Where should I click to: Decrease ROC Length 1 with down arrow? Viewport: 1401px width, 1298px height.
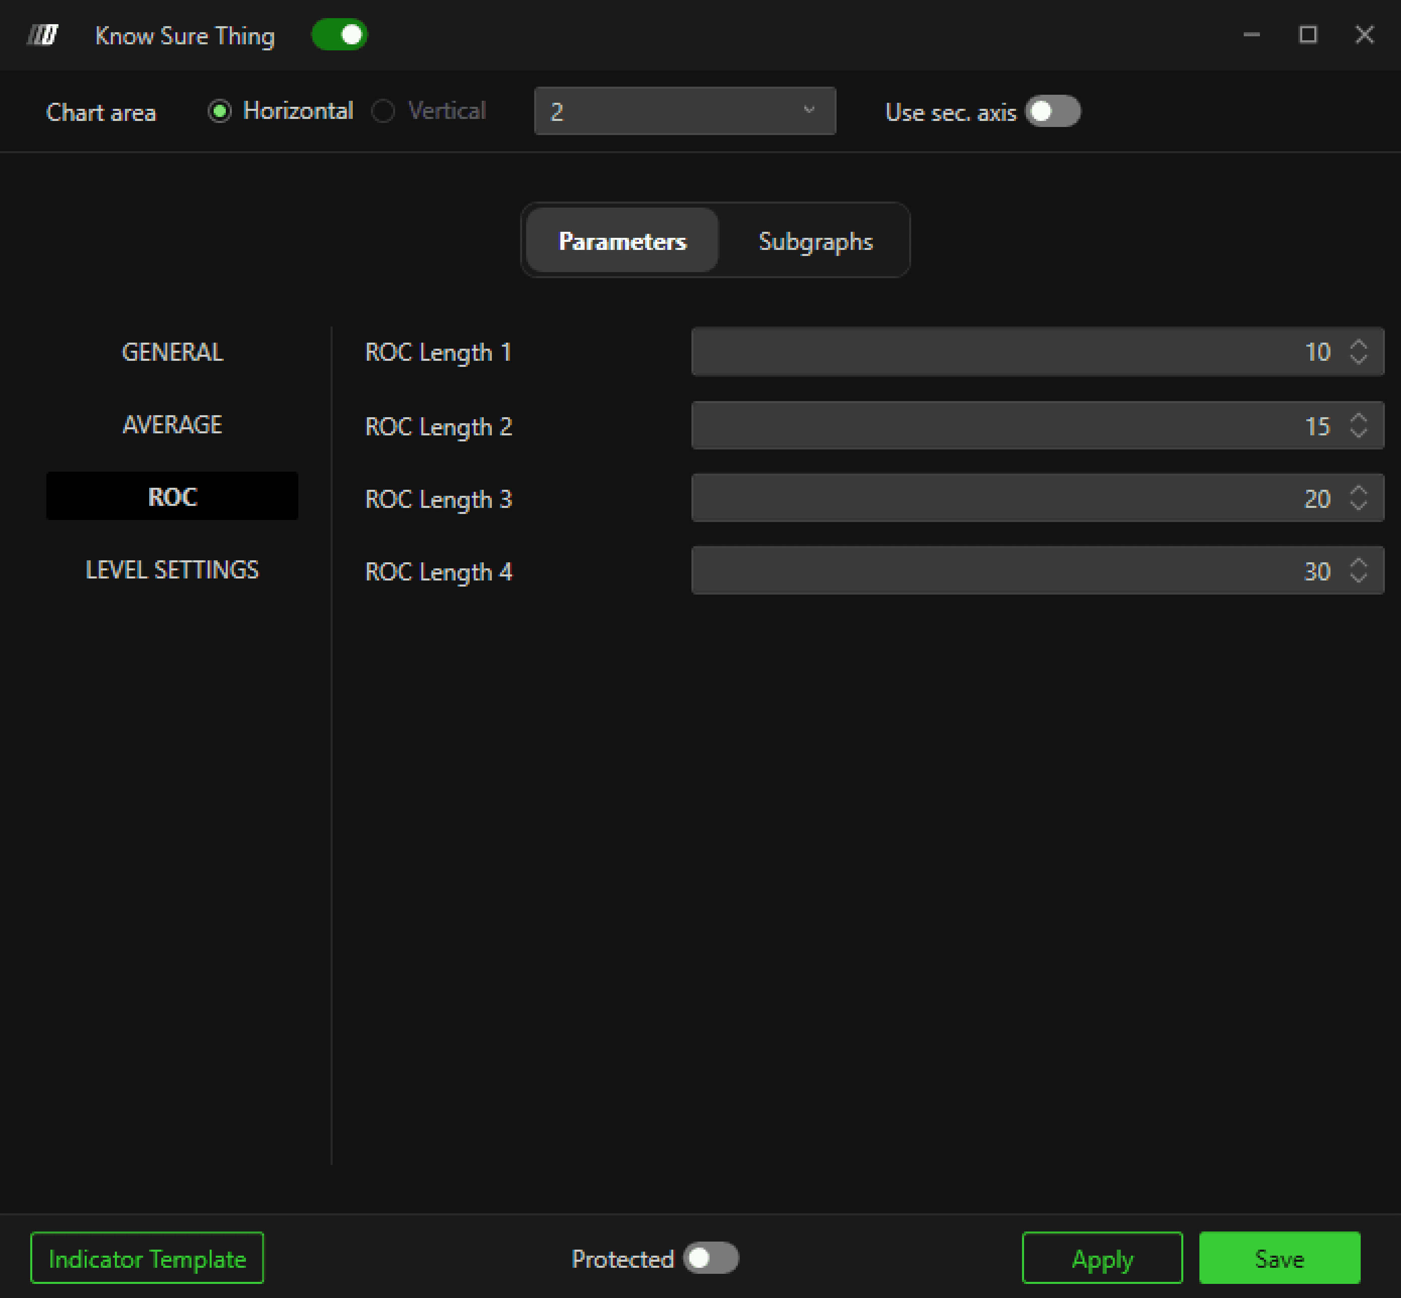1358,359
